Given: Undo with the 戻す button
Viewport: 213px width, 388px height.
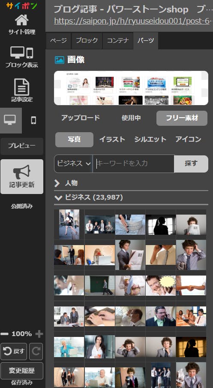Looking at the screenshot, I should (x=14, y=352).
